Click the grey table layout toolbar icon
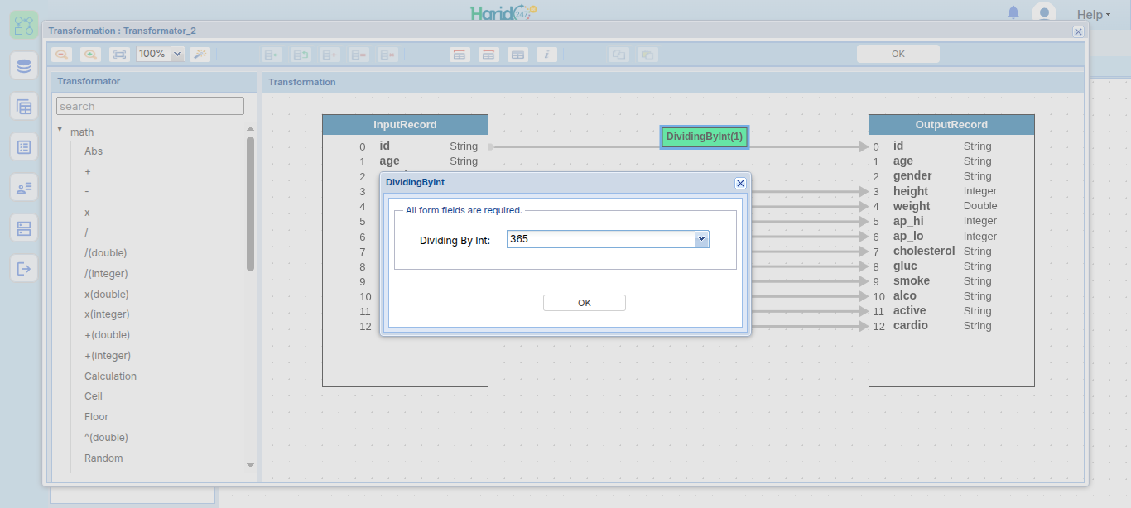The image size is (1131, 508). coord(517,55)
